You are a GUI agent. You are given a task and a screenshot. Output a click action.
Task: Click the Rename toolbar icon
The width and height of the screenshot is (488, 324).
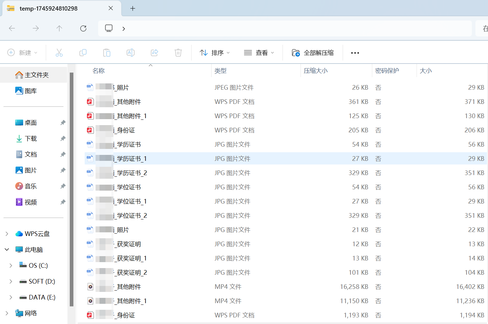pyautogui.click(x=131, y=53)
